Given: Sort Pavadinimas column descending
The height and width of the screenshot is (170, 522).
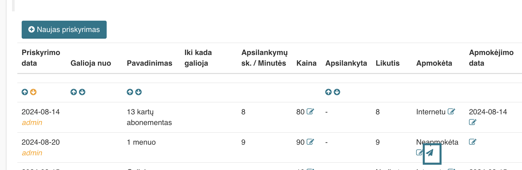Looking at the screenshot, I should (x=139, y=92).
